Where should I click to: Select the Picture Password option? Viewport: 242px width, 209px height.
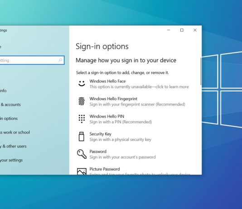134,171
